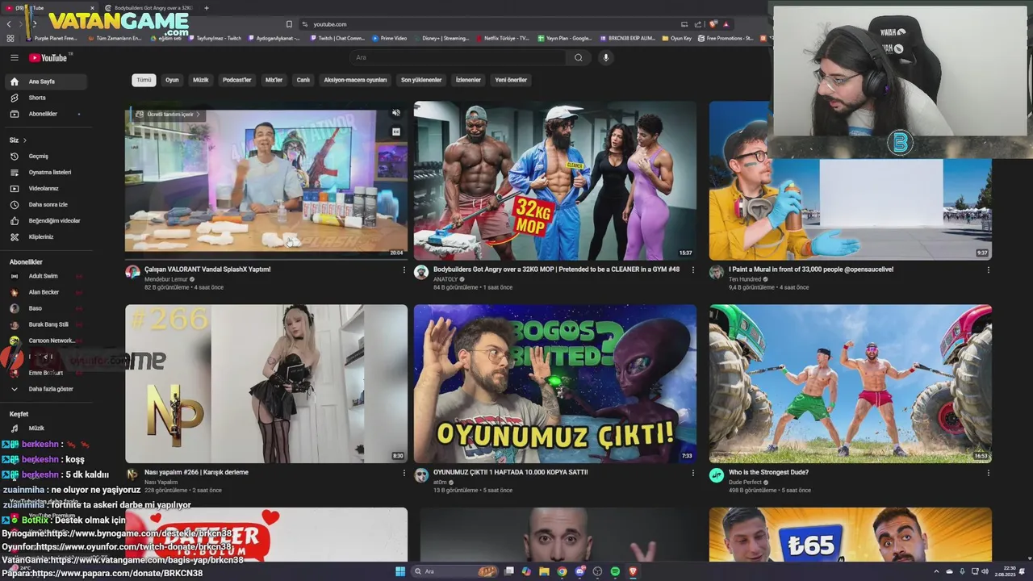Play OYUNUMUZ ÇIKTI video thumbnail
1033x581 pixels.
(555, 383)
